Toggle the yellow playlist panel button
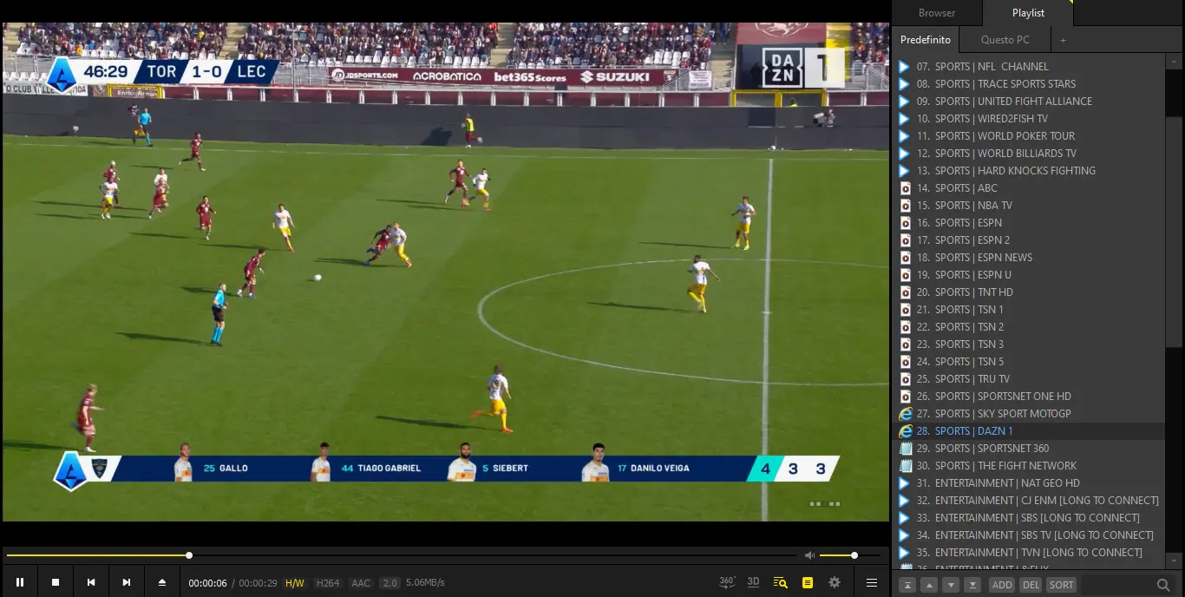The image size is (1185, 597). [808, 582]
